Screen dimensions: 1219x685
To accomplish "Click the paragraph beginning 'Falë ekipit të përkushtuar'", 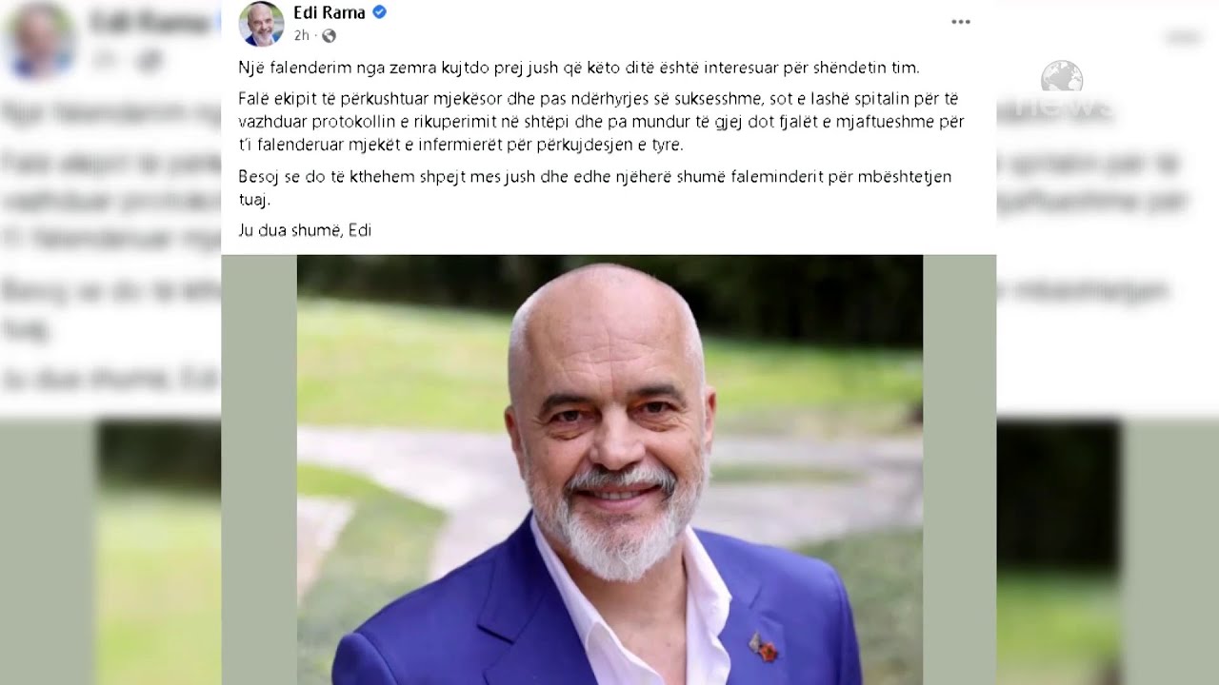I will tap(601, 122).
